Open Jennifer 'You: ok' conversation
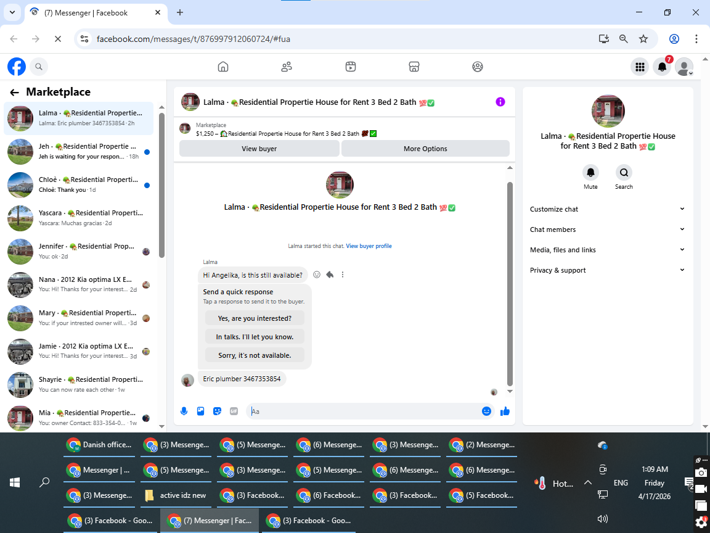The height and width of the screenshot is (533, 710). coord(79,252)
